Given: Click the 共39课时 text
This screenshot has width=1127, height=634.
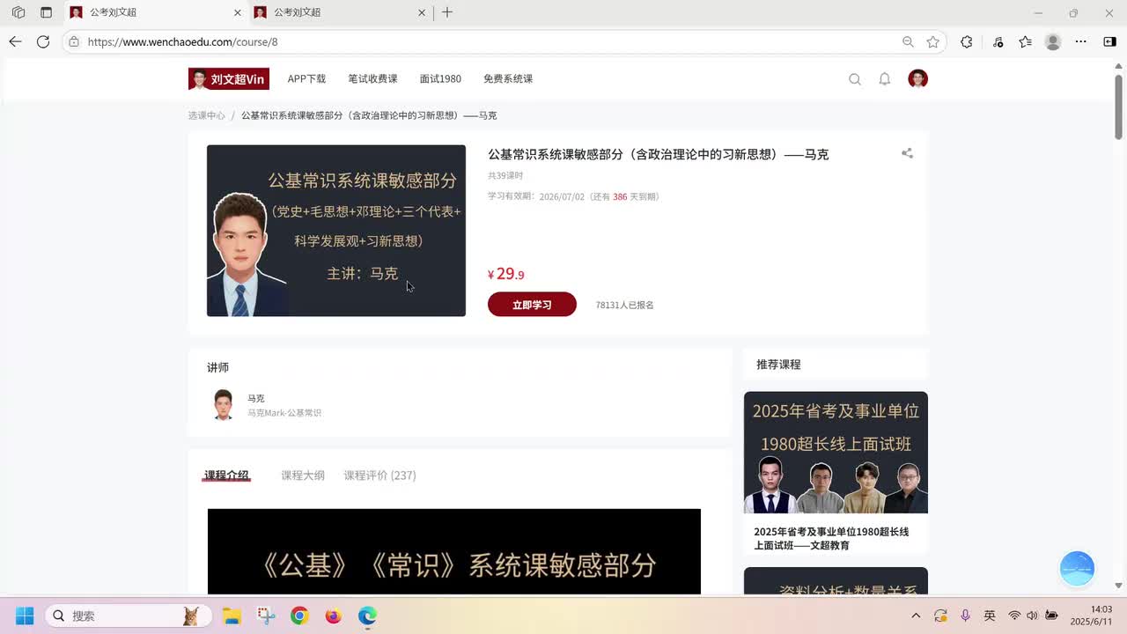Looking at the screenshot, I should [x=505, y=175].
